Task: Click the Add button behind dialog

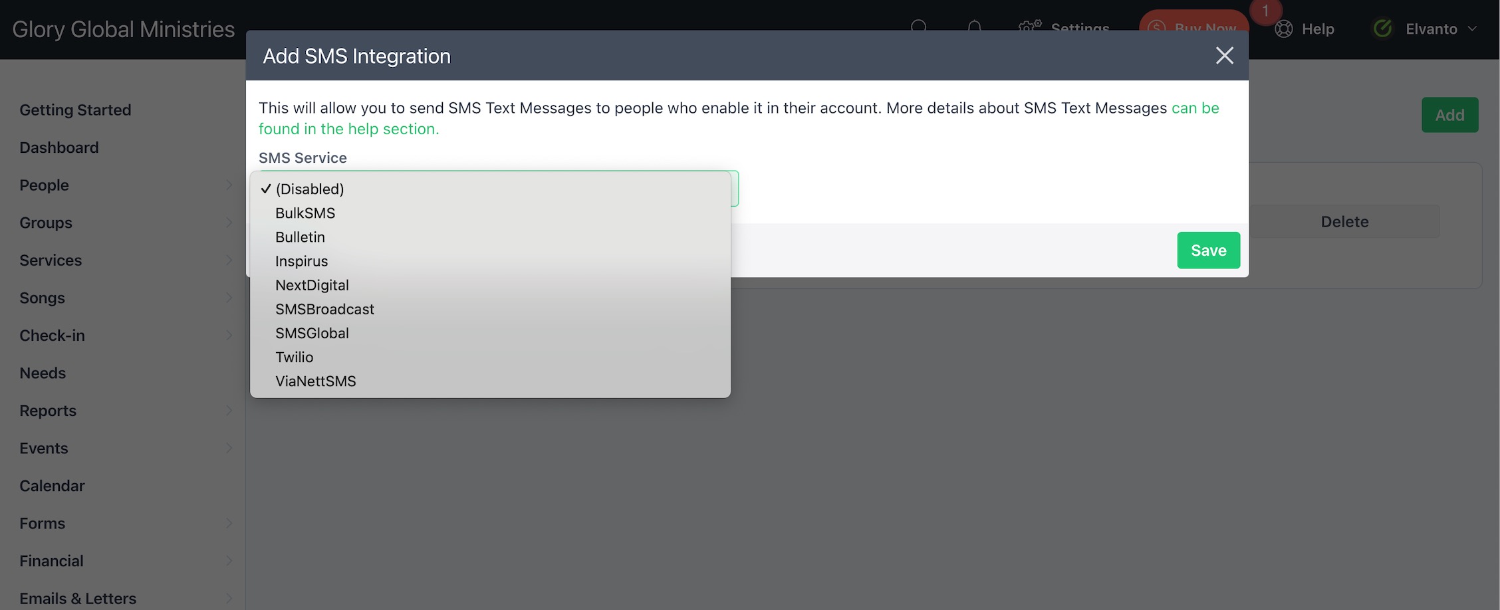Action: (x=1449, y=115)
